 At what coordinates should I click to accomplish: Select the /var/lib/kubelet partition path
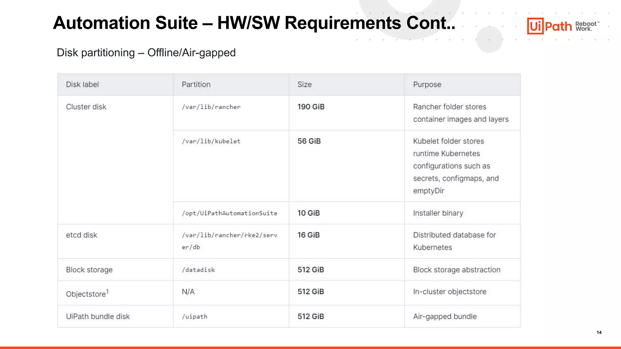pos(211,141)
